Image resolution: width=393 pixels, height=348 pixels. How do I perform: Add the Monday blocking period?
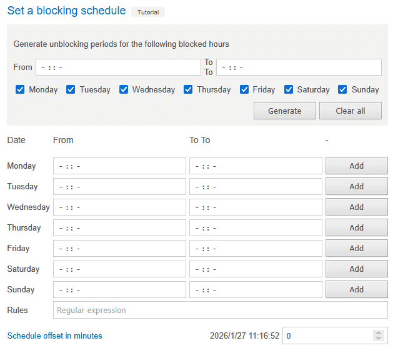(356, 166)
